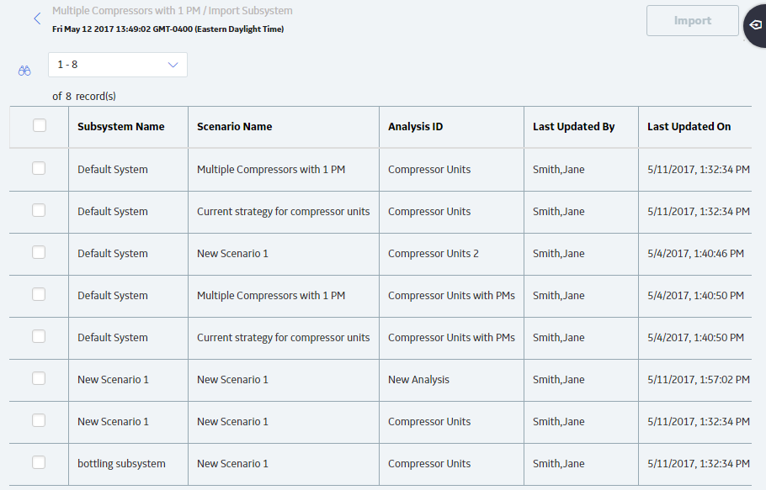Open search with binoculars icon

(x=24, y=71)
